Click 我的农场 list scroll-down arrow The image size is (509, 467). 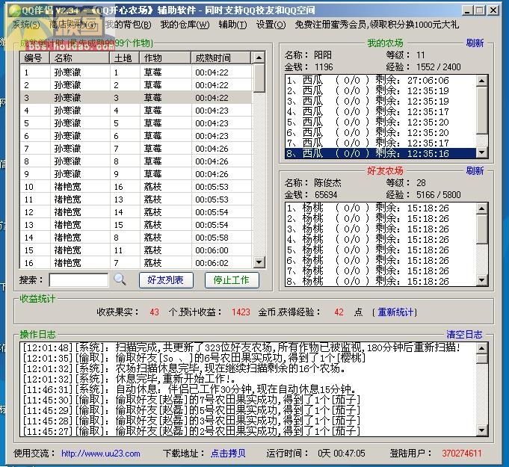pyautogui.click(x=482, y=152)
